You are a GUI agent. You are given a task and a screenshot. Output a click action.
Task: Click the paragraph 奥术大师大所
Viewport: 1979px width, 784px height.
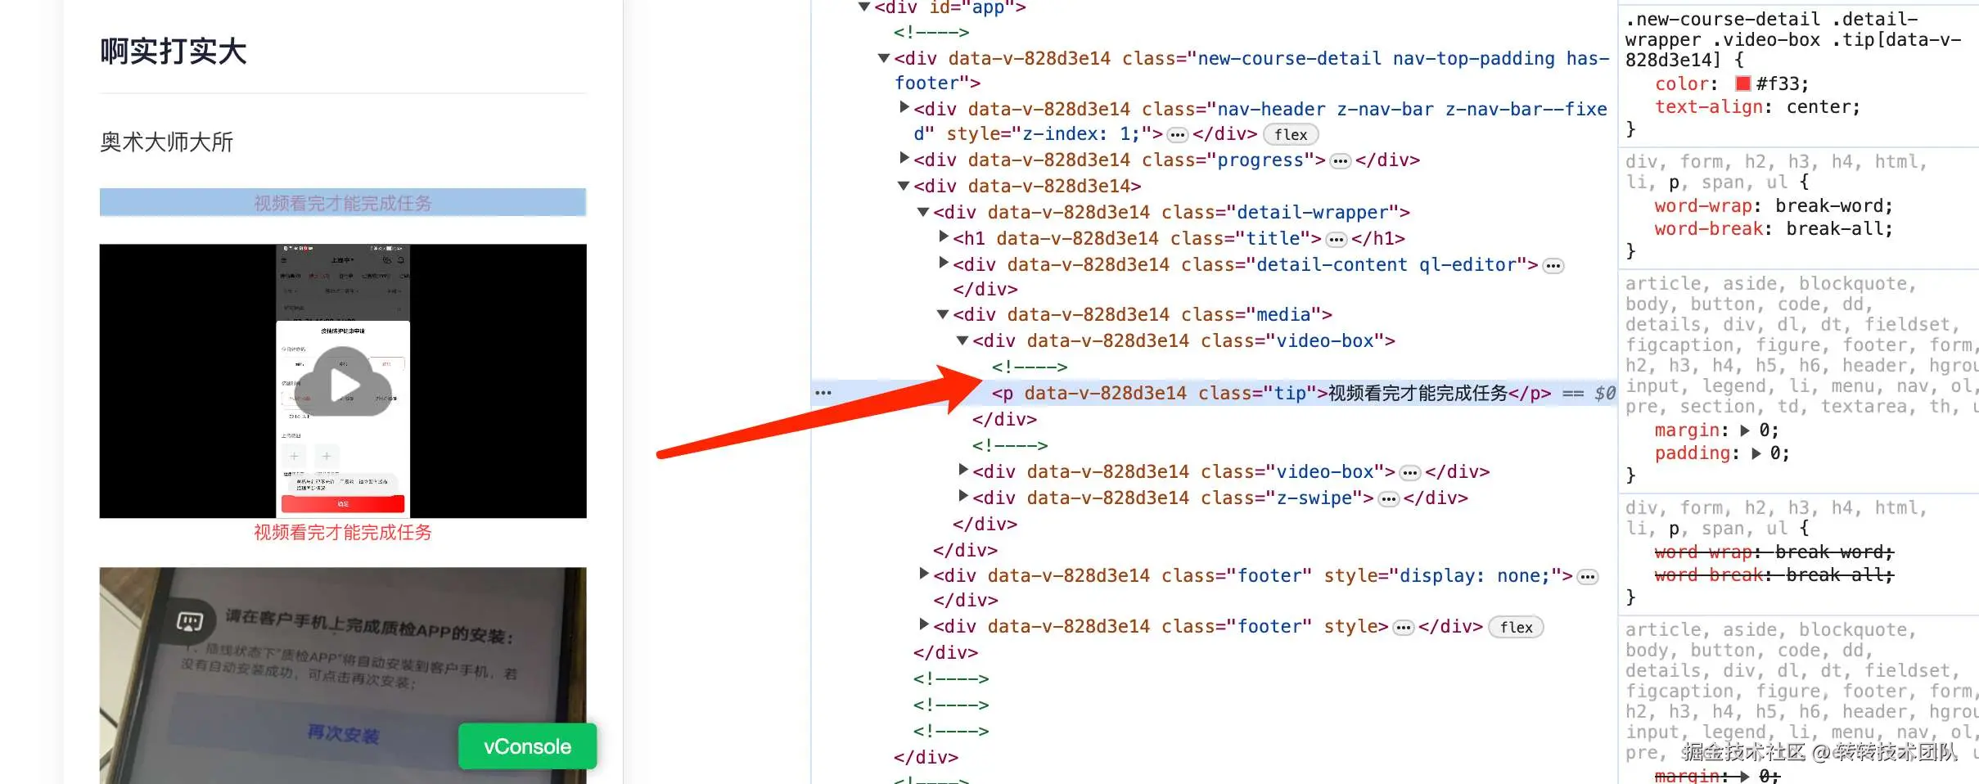[x=167, y=142]
